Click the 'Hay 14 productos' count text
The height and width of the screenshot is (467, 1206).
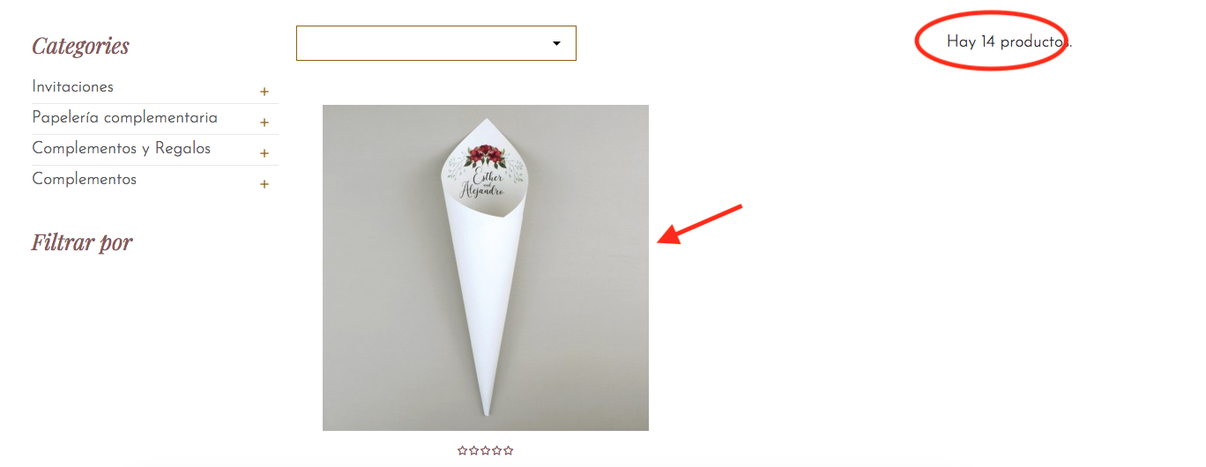point(1009,41)
